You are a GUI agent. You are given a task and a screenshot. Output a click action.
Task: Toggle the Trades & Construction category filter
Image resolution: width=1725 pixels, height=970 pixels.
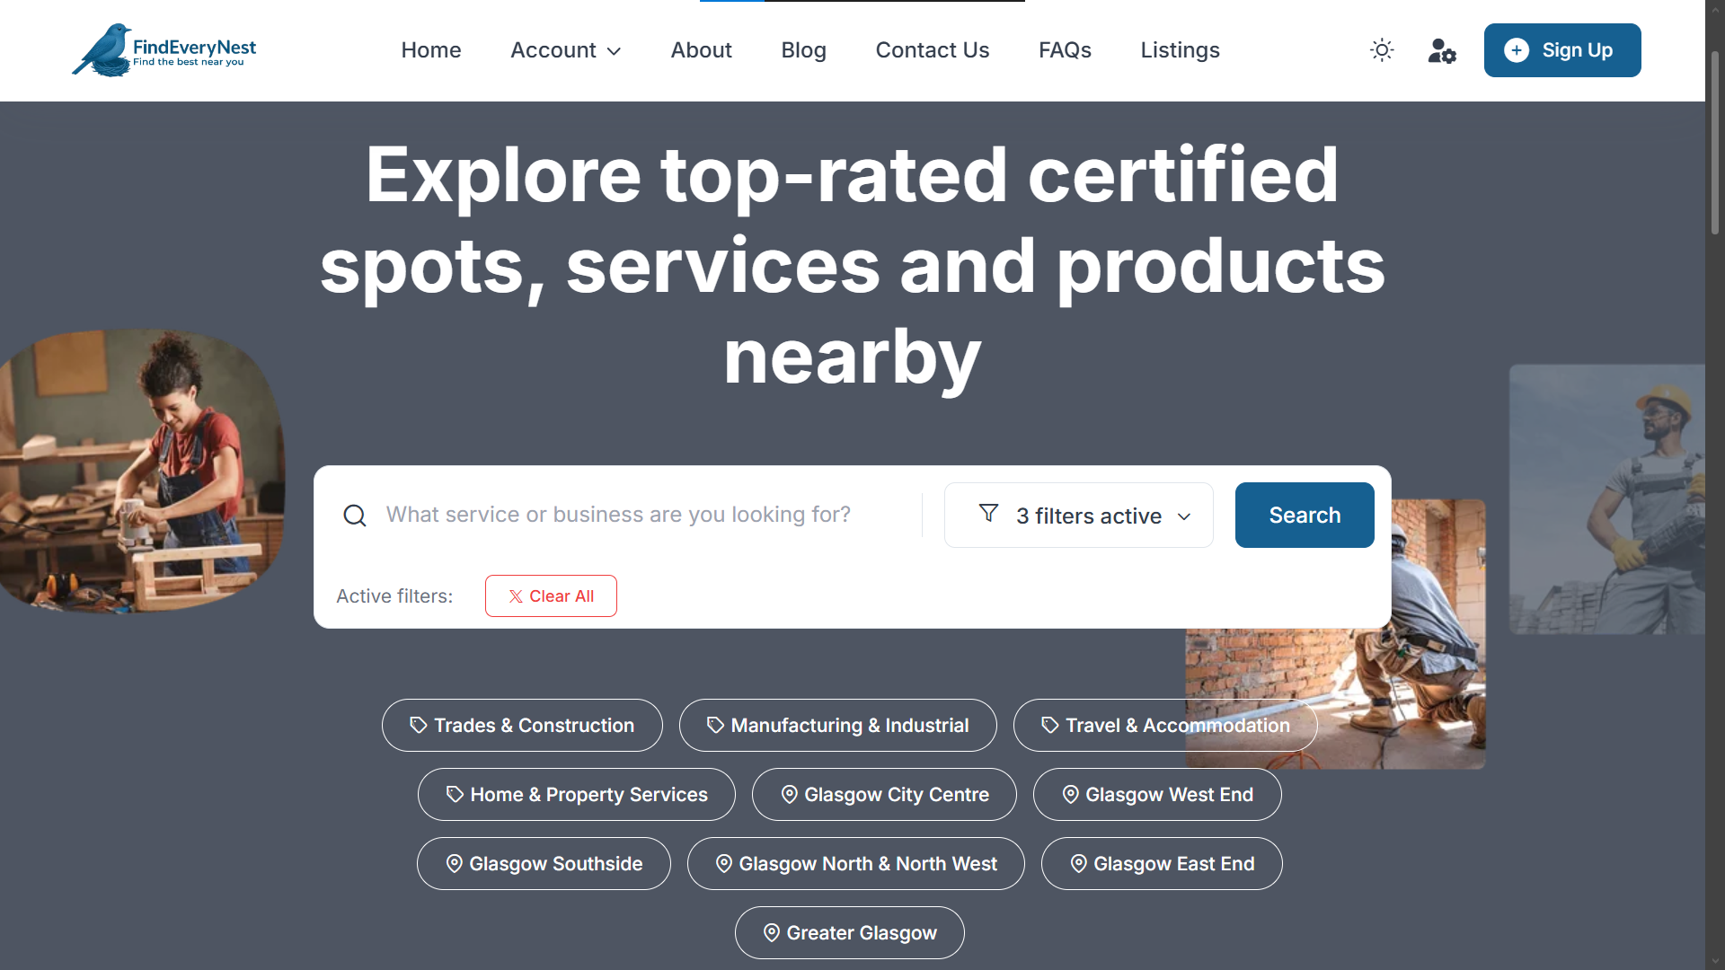point(522,725)
